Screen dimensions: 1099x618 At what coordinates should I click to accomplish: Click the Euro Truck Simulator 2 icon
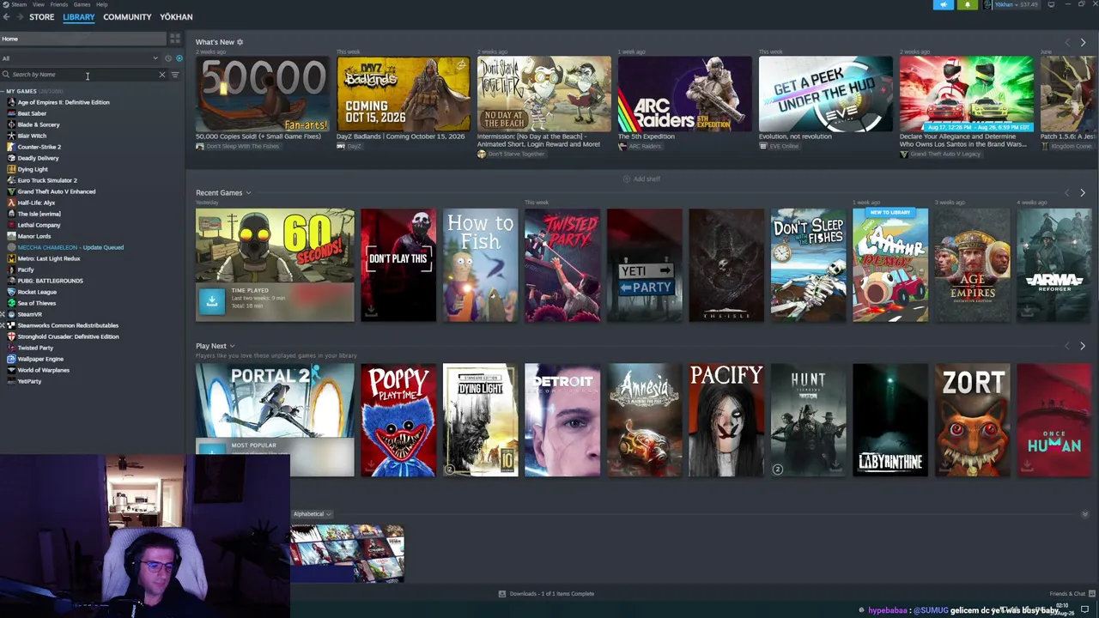[11, 180]
